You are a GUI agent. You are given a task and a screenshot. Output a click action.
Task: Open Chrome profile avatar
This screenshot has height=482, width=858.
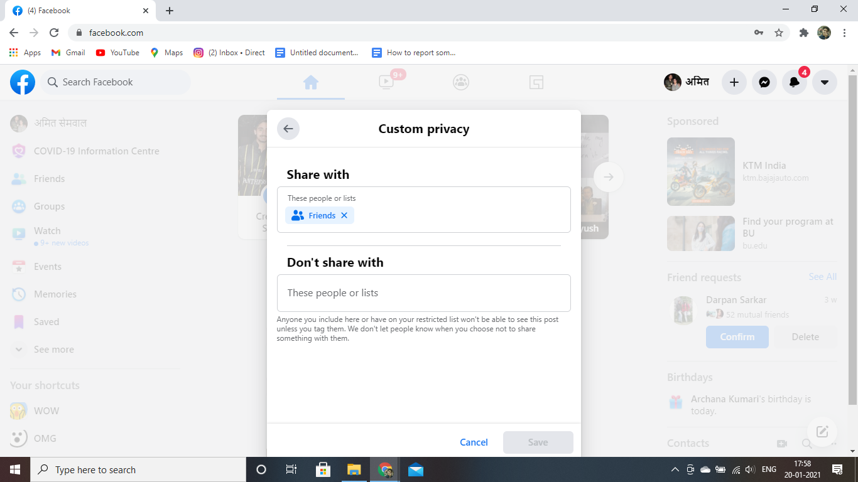coord(824,33)
